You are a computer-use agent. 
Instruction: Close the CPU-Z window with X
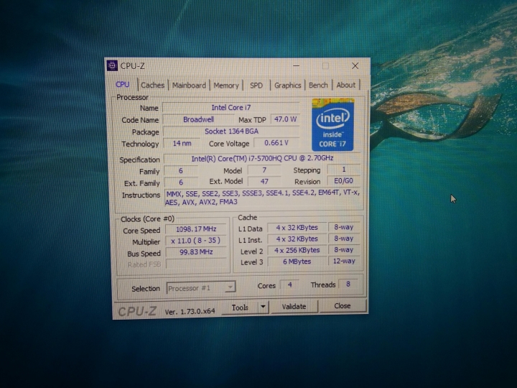pos(355,65)
